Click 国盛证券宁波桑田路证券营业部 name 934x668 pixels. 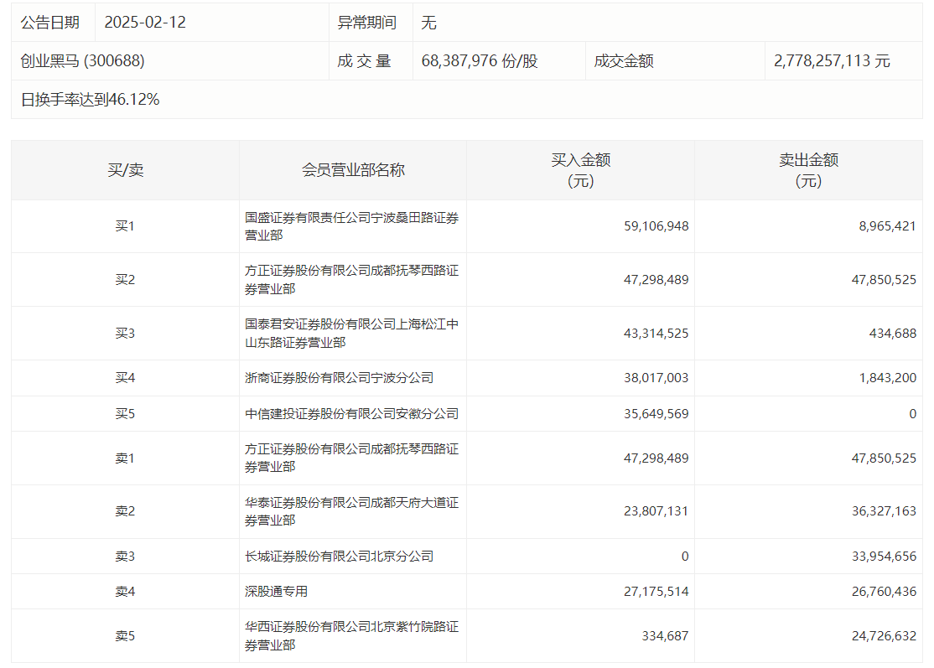352,226
